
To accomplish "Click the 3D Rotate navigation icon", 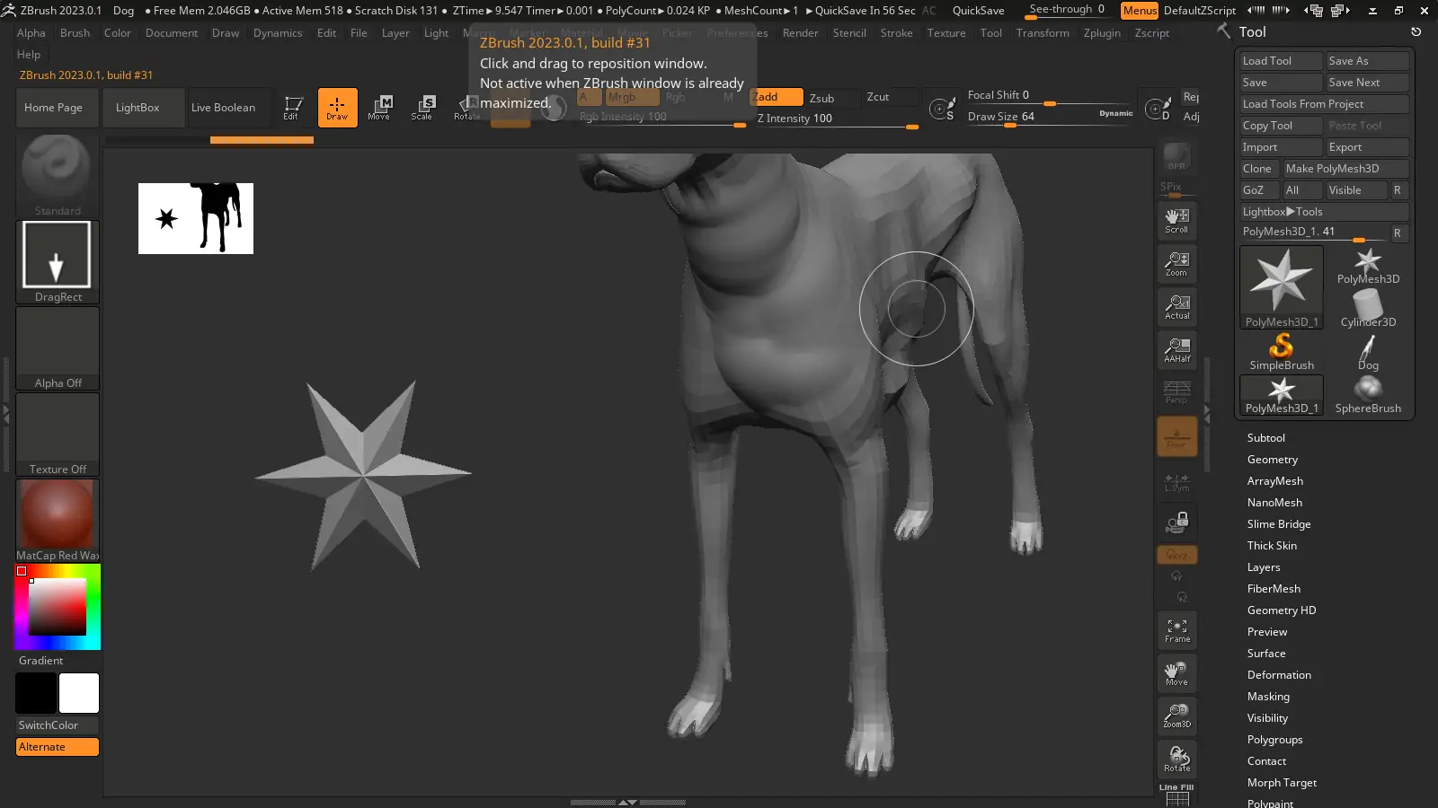I will 1176,760.
